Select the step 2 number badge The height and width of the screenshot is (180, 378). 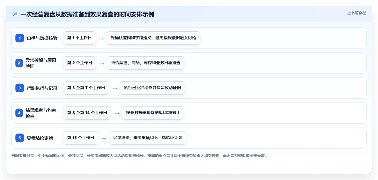click(x=20, y=63)
